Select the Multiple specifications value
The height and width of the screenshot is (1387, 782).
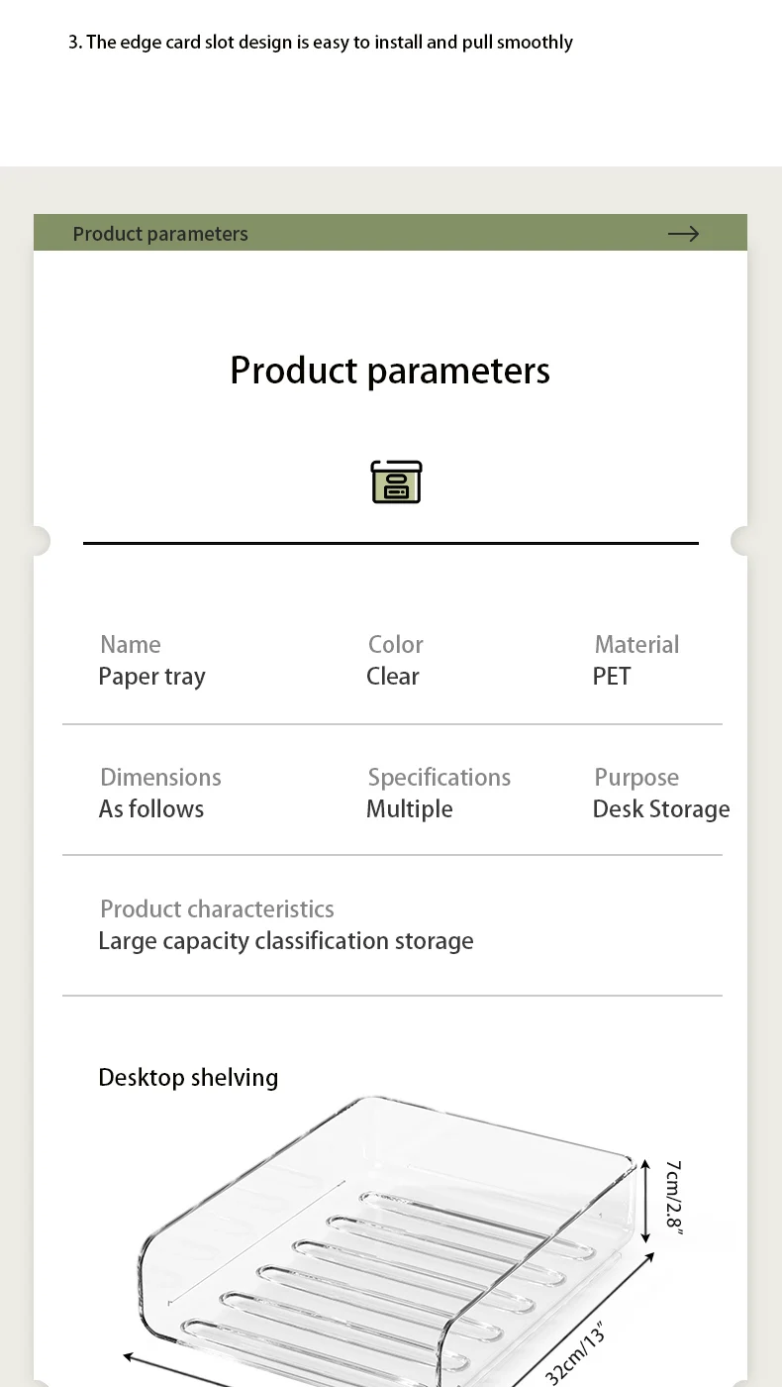click(410, 809)
